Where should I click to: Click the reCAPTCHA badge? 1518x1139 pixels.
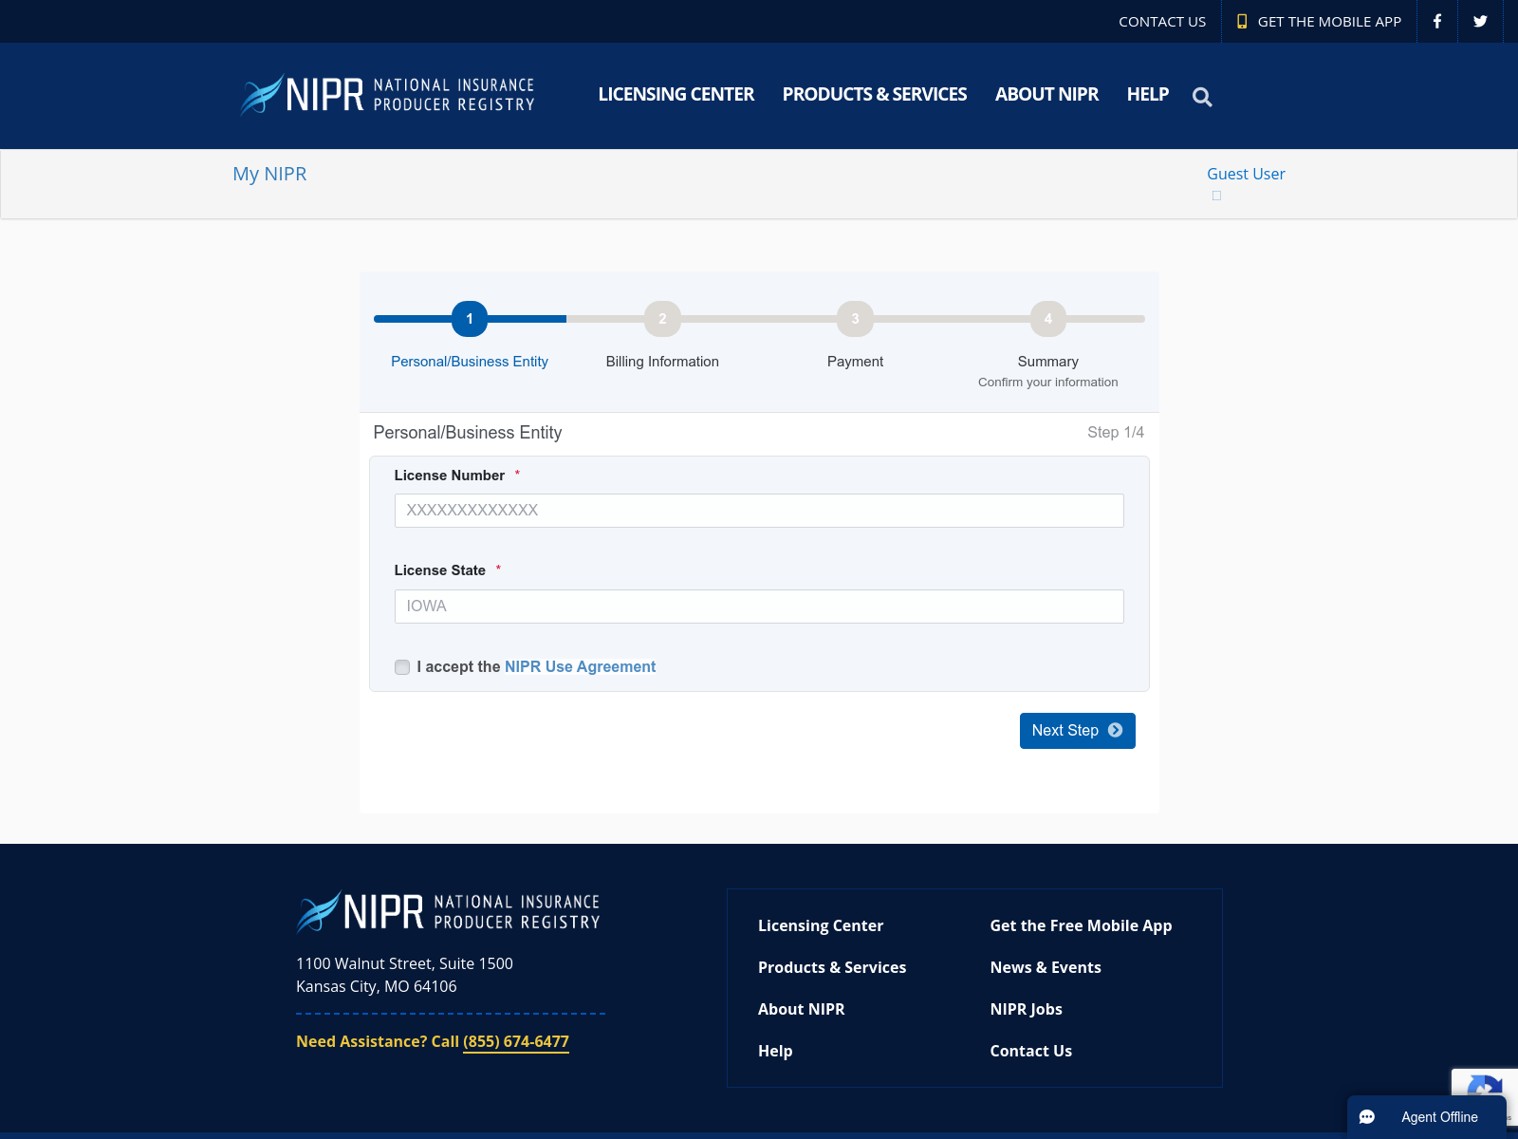[1485, 1083]
